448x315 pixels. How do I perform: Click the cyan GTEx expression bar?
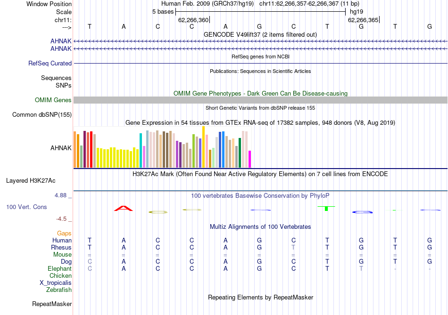pos(141,150)
